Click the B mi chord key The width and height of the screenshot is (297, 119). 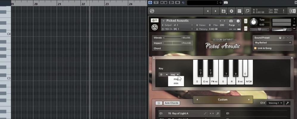(x=240, y=81)
